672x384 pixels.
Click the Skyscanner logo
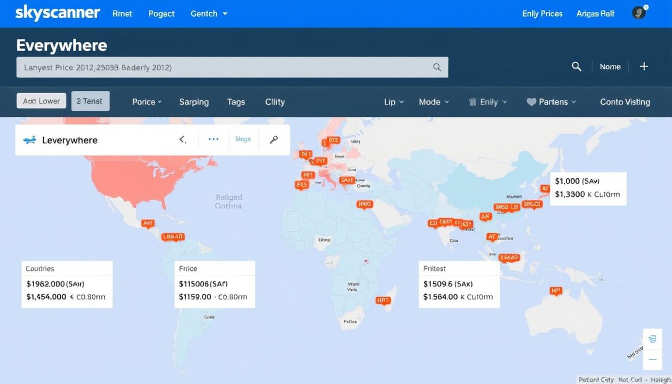[57, 13]
